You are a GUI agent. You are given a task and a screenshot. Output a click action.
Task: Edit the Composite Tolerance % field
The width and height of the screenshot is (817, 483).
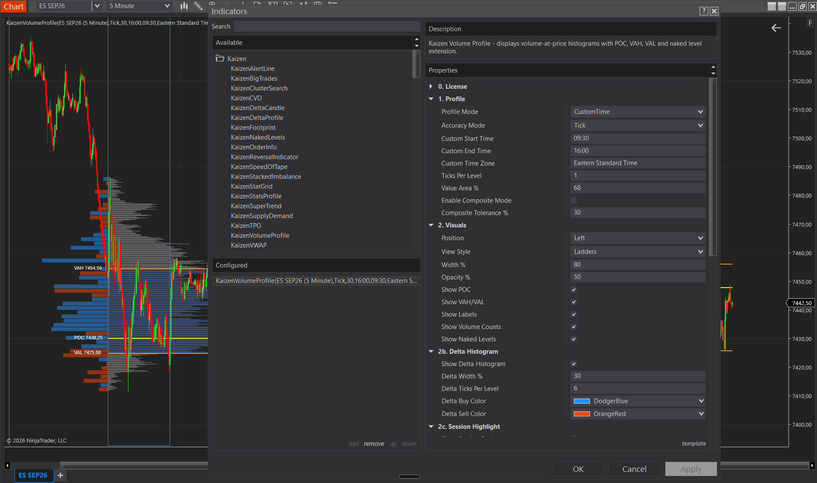(638, 212)
